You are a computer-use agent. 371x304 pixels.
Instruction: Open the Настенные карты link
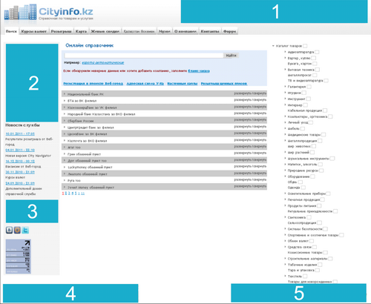(x=183, y=84)
